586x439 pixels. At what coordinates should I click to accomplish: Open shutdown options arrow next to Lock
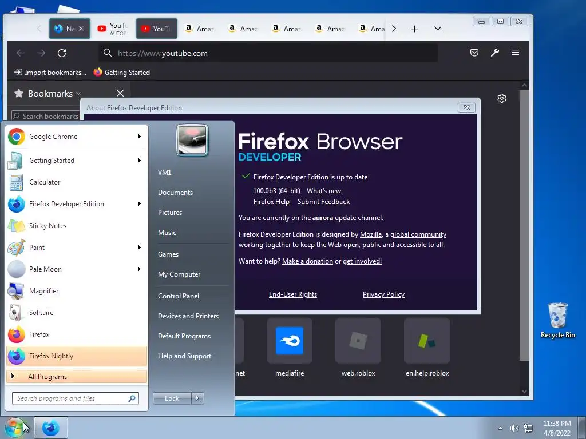pyautogui.click(x=198, y=398)
